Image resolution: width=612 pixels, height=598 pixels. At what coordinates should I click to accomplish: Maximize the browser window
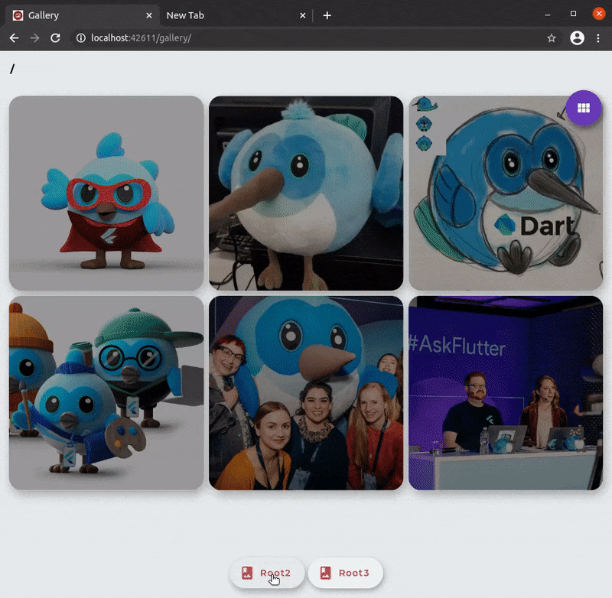(573, 14)
